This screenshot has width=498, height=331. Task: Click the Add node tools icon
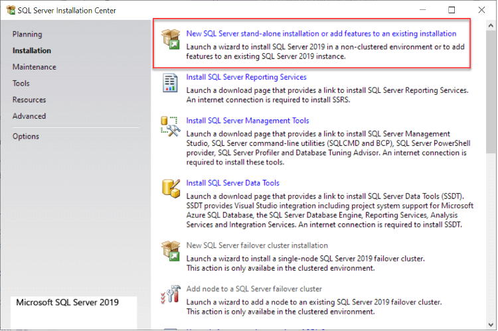point(171,294)
